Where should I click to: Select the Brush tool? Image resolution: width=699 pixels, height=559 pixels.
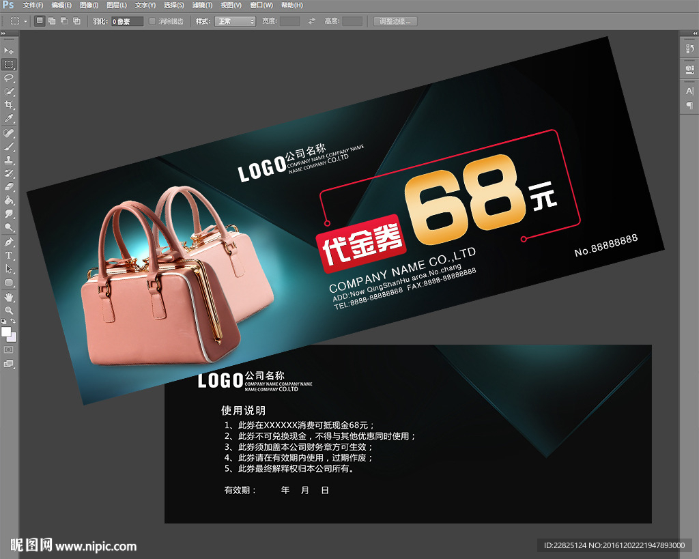[9, 147]
